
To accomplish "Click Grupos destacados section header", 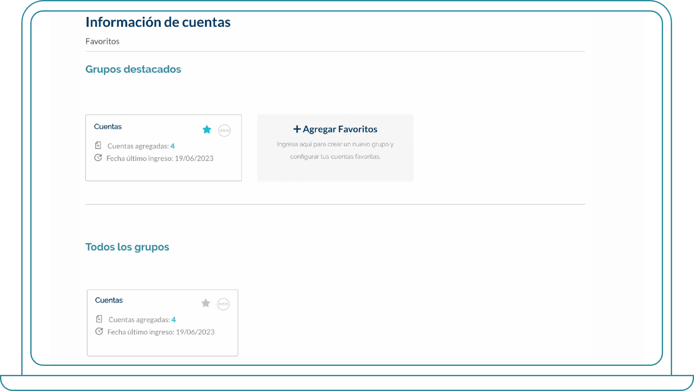I will tap(133, 69).
